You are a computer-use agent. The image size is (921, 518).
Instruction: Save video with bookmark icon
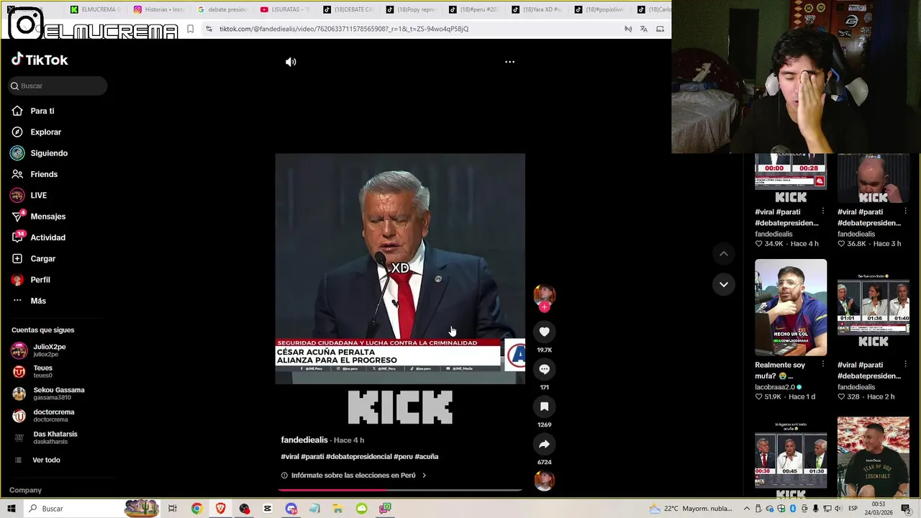tap(544, 406)
